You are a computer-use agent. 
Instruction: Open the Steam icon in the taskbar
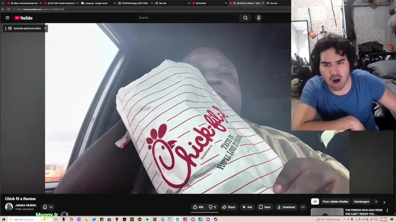216,220
